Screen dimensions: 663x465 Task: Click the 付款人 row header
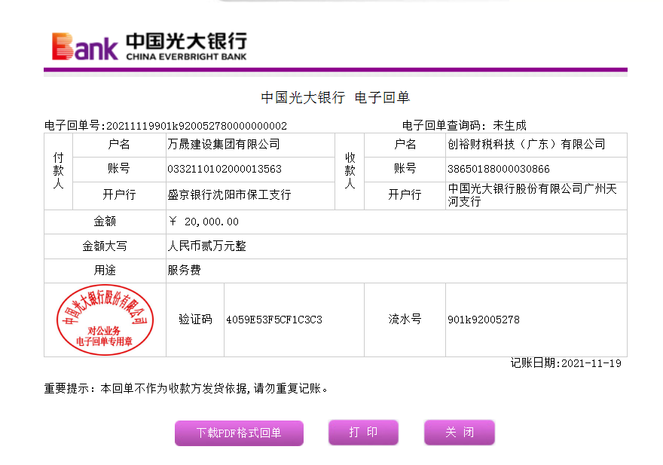point(58,171)
